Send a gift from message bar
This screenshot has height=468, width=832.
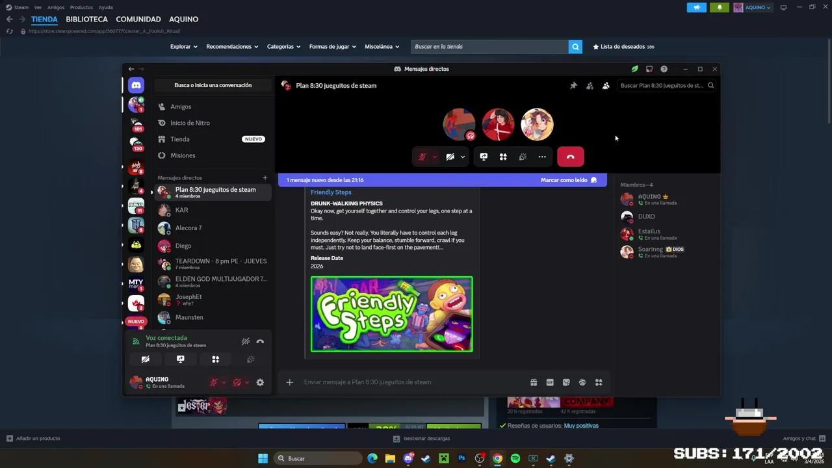coord(534,382)
